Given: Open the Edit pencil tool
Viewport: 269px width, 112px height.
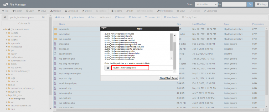Looking at the screenshot, I should (130, 11).
